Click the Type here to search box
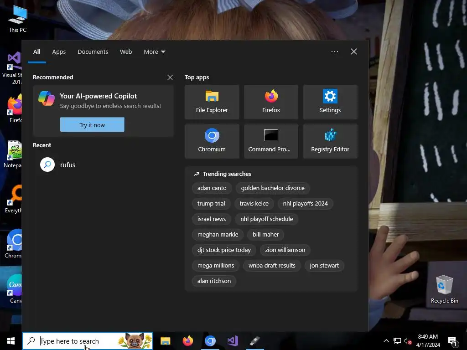467x350 pixels. click(x=88, y=341)
